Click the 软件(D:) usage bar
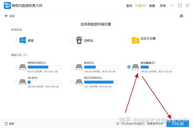The image size is (193, 128). [101, 67]
